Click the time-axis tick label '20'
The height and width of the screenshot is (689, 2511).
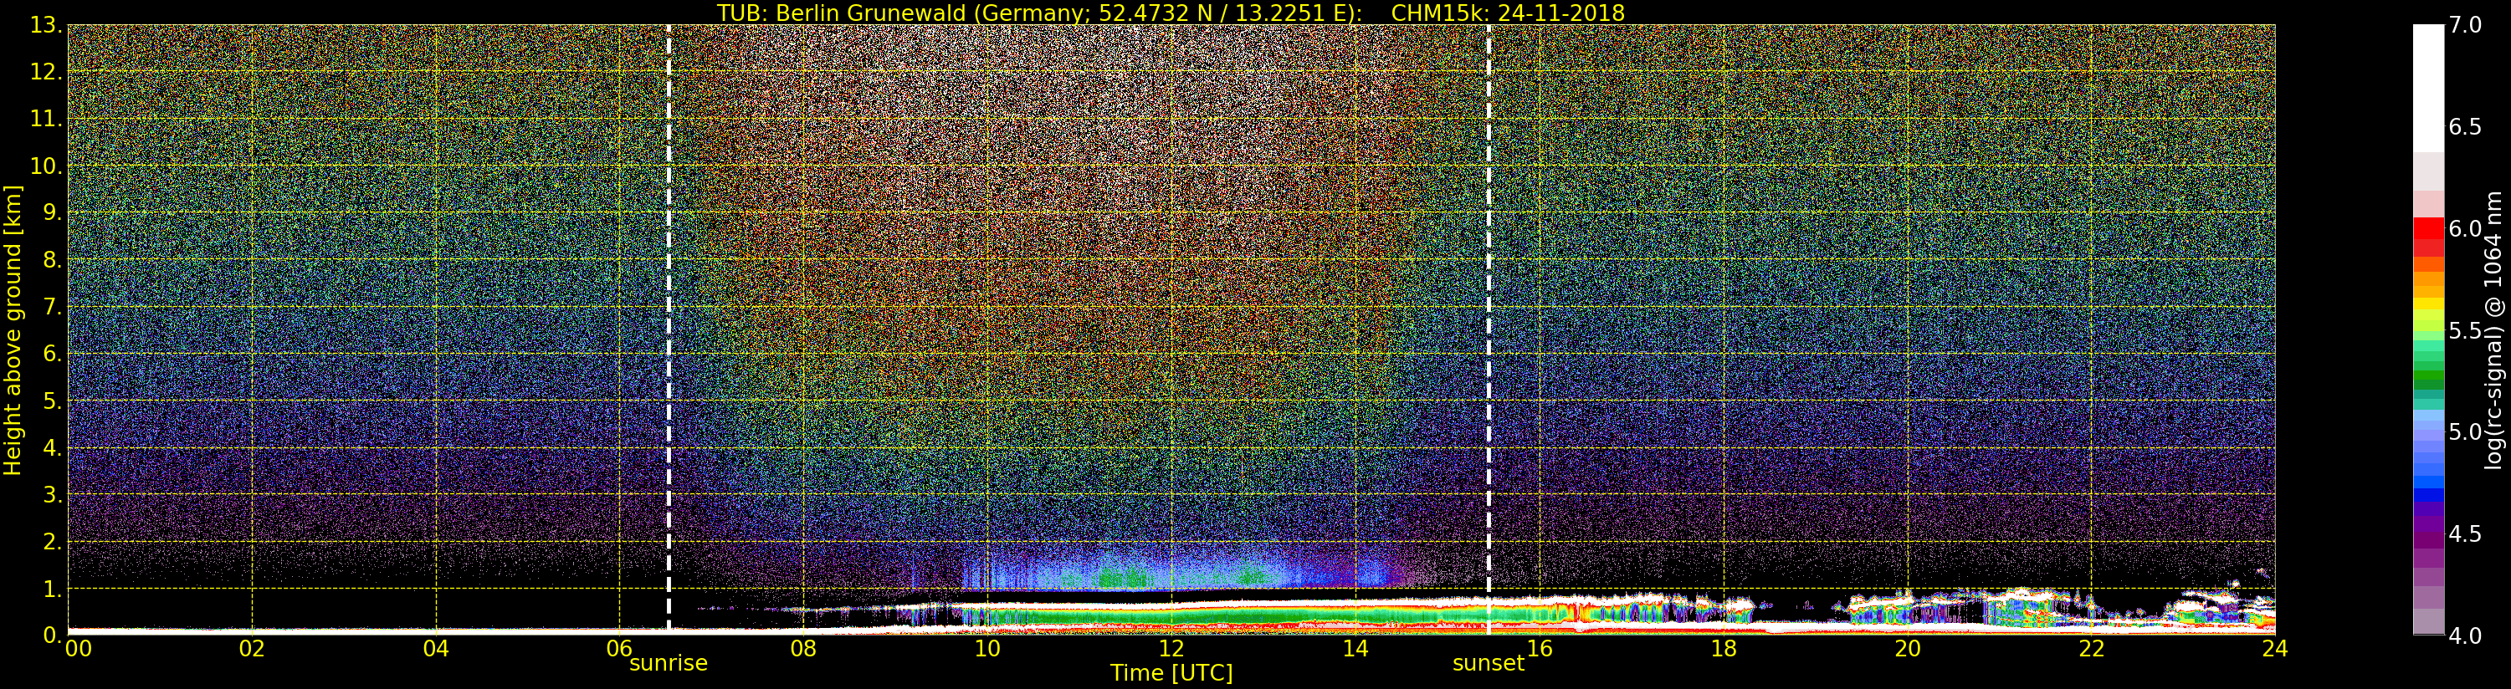tap(1908, 649)
